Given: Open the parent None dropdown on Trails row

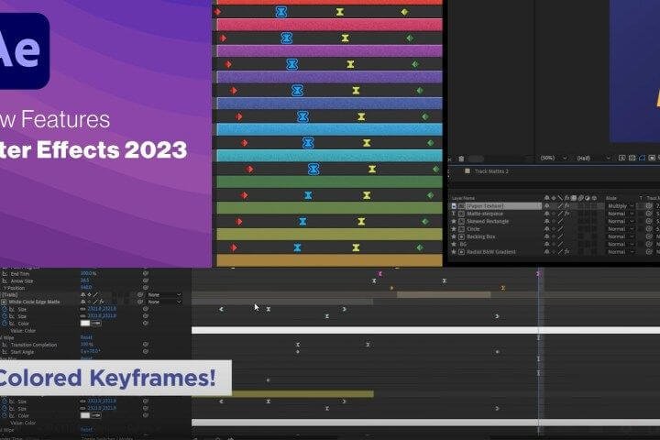Looking at the screenshot, I should tap(165, 295).
